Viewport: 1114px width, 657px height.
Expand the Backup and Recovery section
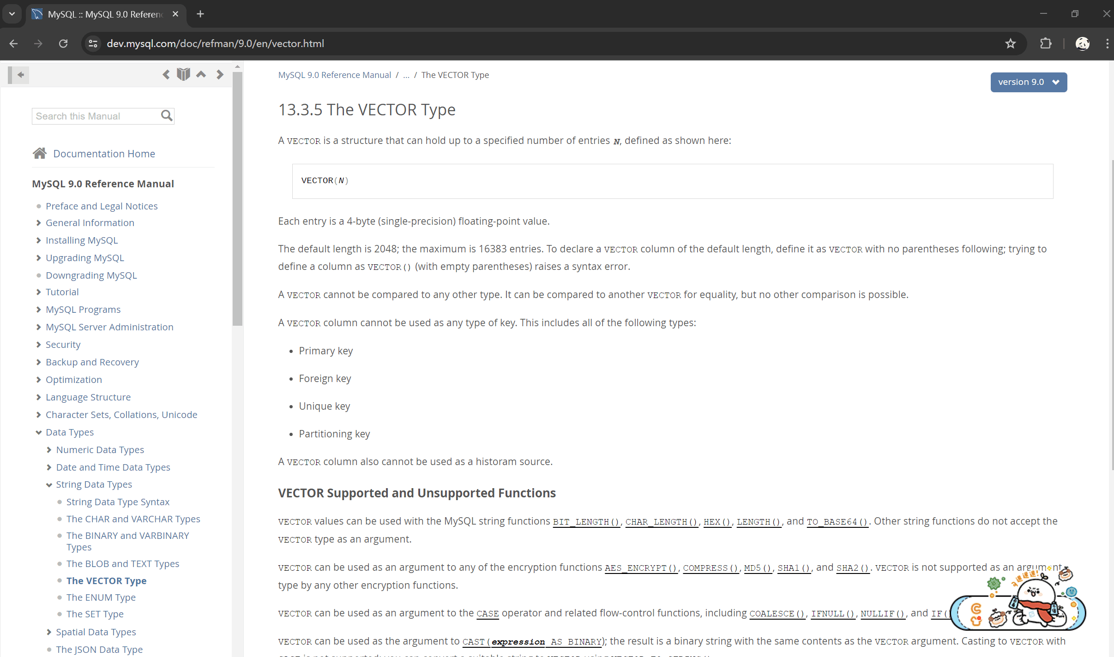click(39, 362)
